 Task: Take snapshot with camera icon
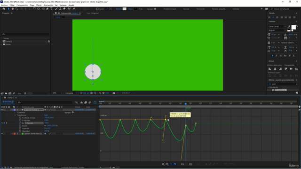pos(114,93)
